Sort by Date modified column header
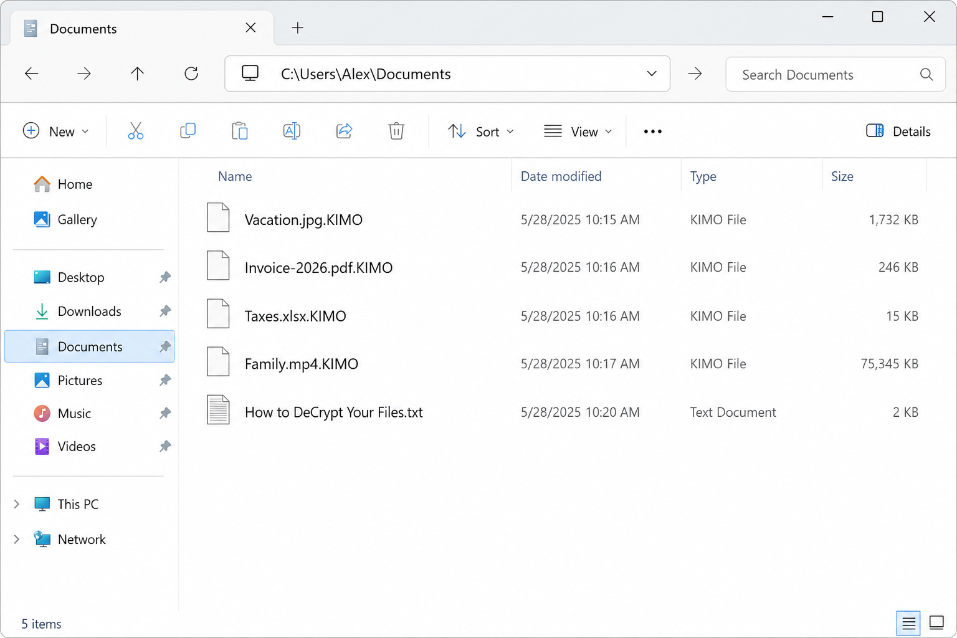Screen dimensions: 957x638 (x=561, y=176)
